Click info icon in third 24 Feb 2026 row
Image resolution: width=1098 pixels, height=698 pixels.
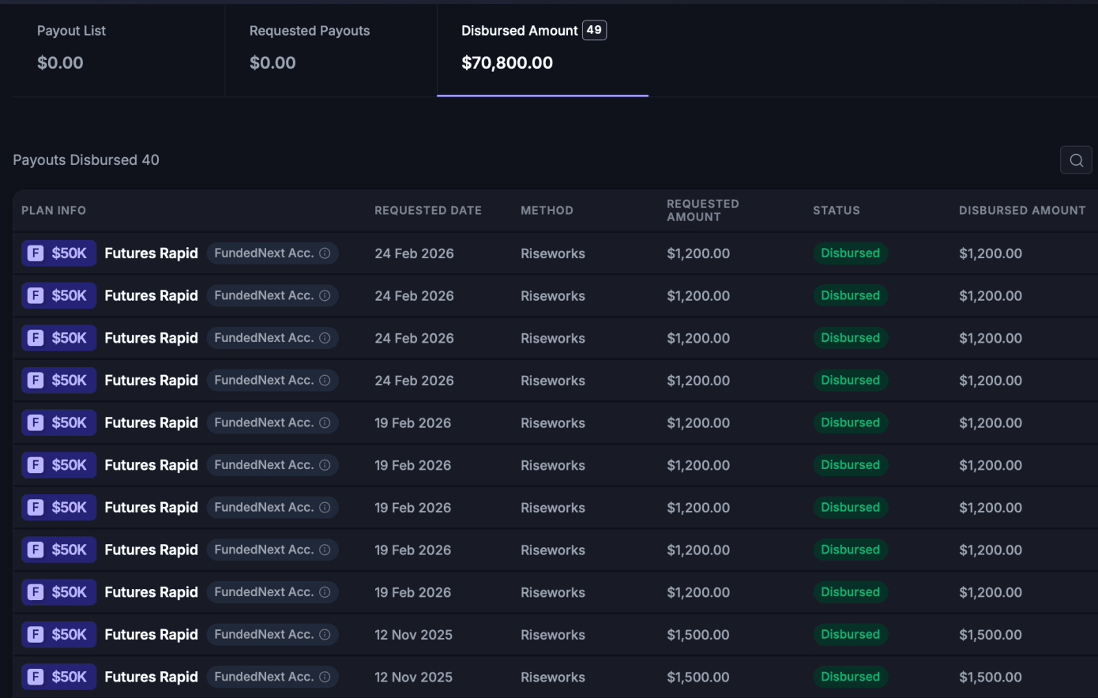(x=325, y=338)
